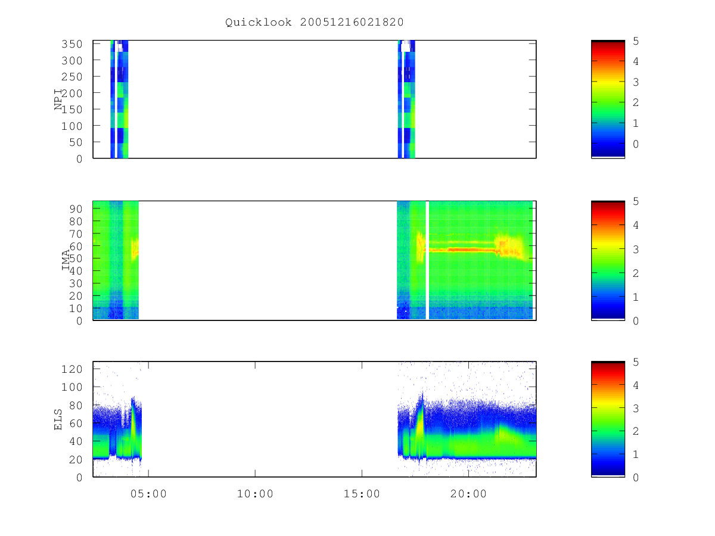Click the 0 label on NPI color bar
The image size is (715, 536).
pyautogui.click(x=636, y=144)
